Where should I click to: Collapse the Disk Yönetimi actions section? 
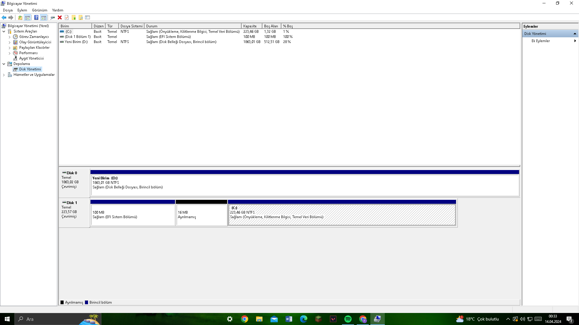point(575,34)
